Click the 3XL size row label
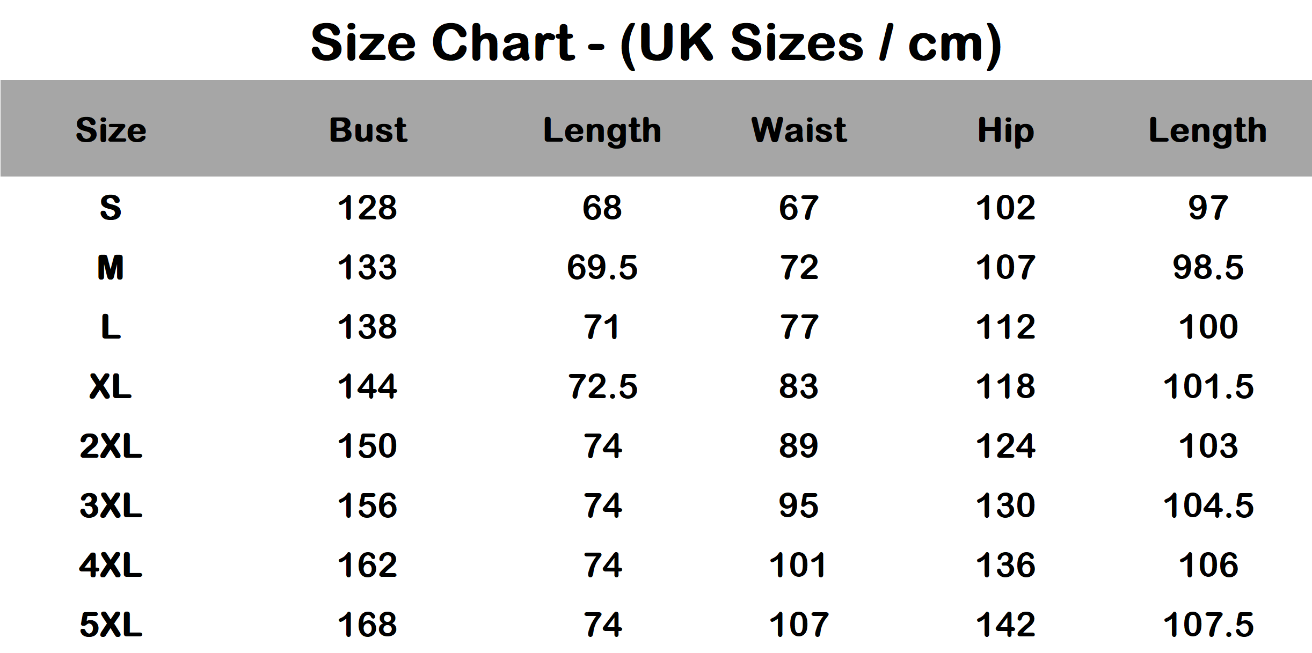The image size is (1312, 653). tap(111, 505)
